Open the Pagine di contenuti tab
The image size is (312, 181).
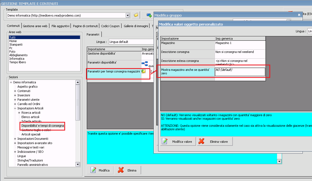tap(85, 26)
